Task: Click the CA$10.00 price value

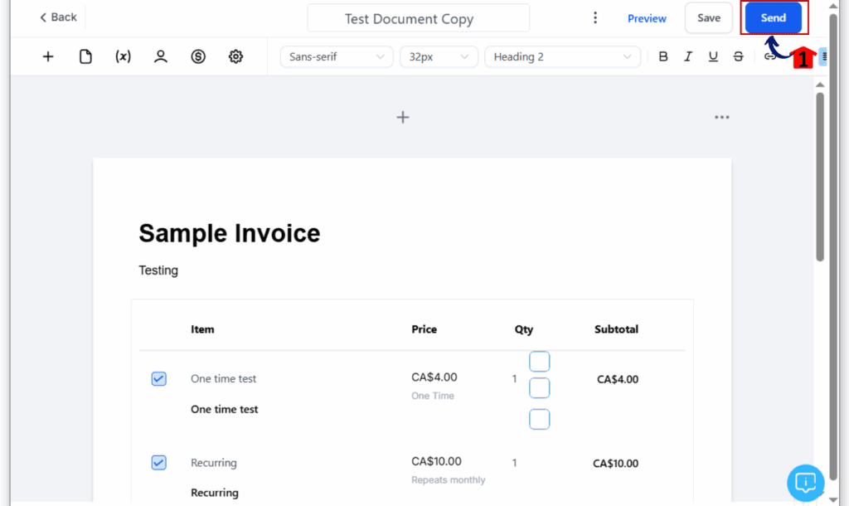Action: 436,461
